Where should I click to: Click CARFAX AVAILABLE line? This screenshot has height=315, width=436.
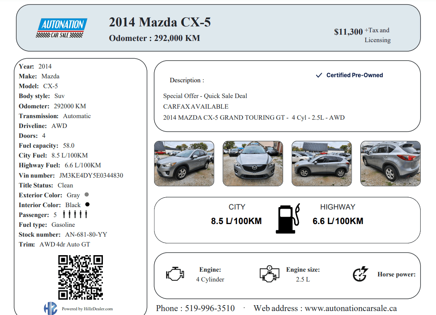196,107
